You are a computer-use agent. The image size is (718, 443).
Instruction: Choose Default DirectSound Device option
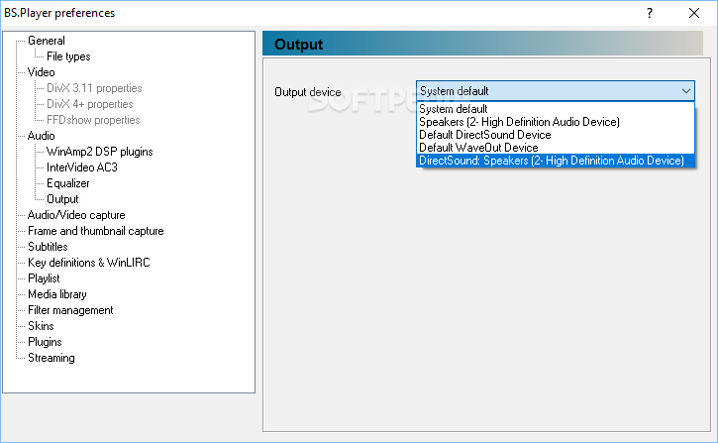click(x=555, y=135)
